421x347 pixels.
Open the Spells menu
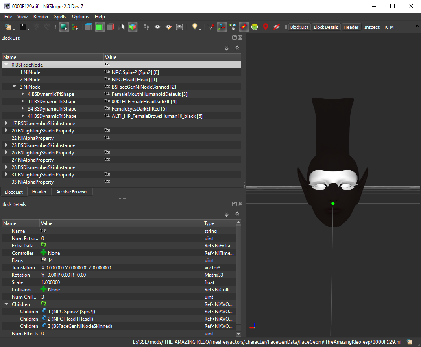(60, 17)
